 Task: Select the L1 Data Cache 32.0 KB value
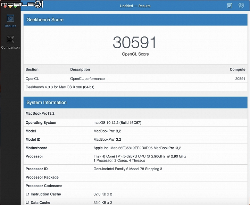click(103, 203)
